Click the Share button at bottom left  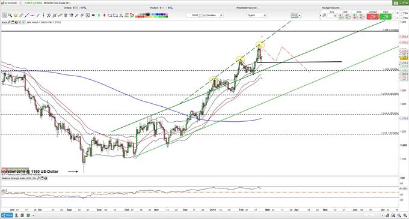coord(7,215)
